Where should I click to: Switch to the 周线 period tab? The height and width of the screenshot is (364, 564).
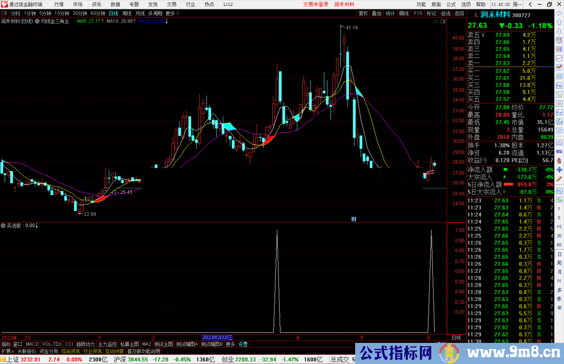127,13
